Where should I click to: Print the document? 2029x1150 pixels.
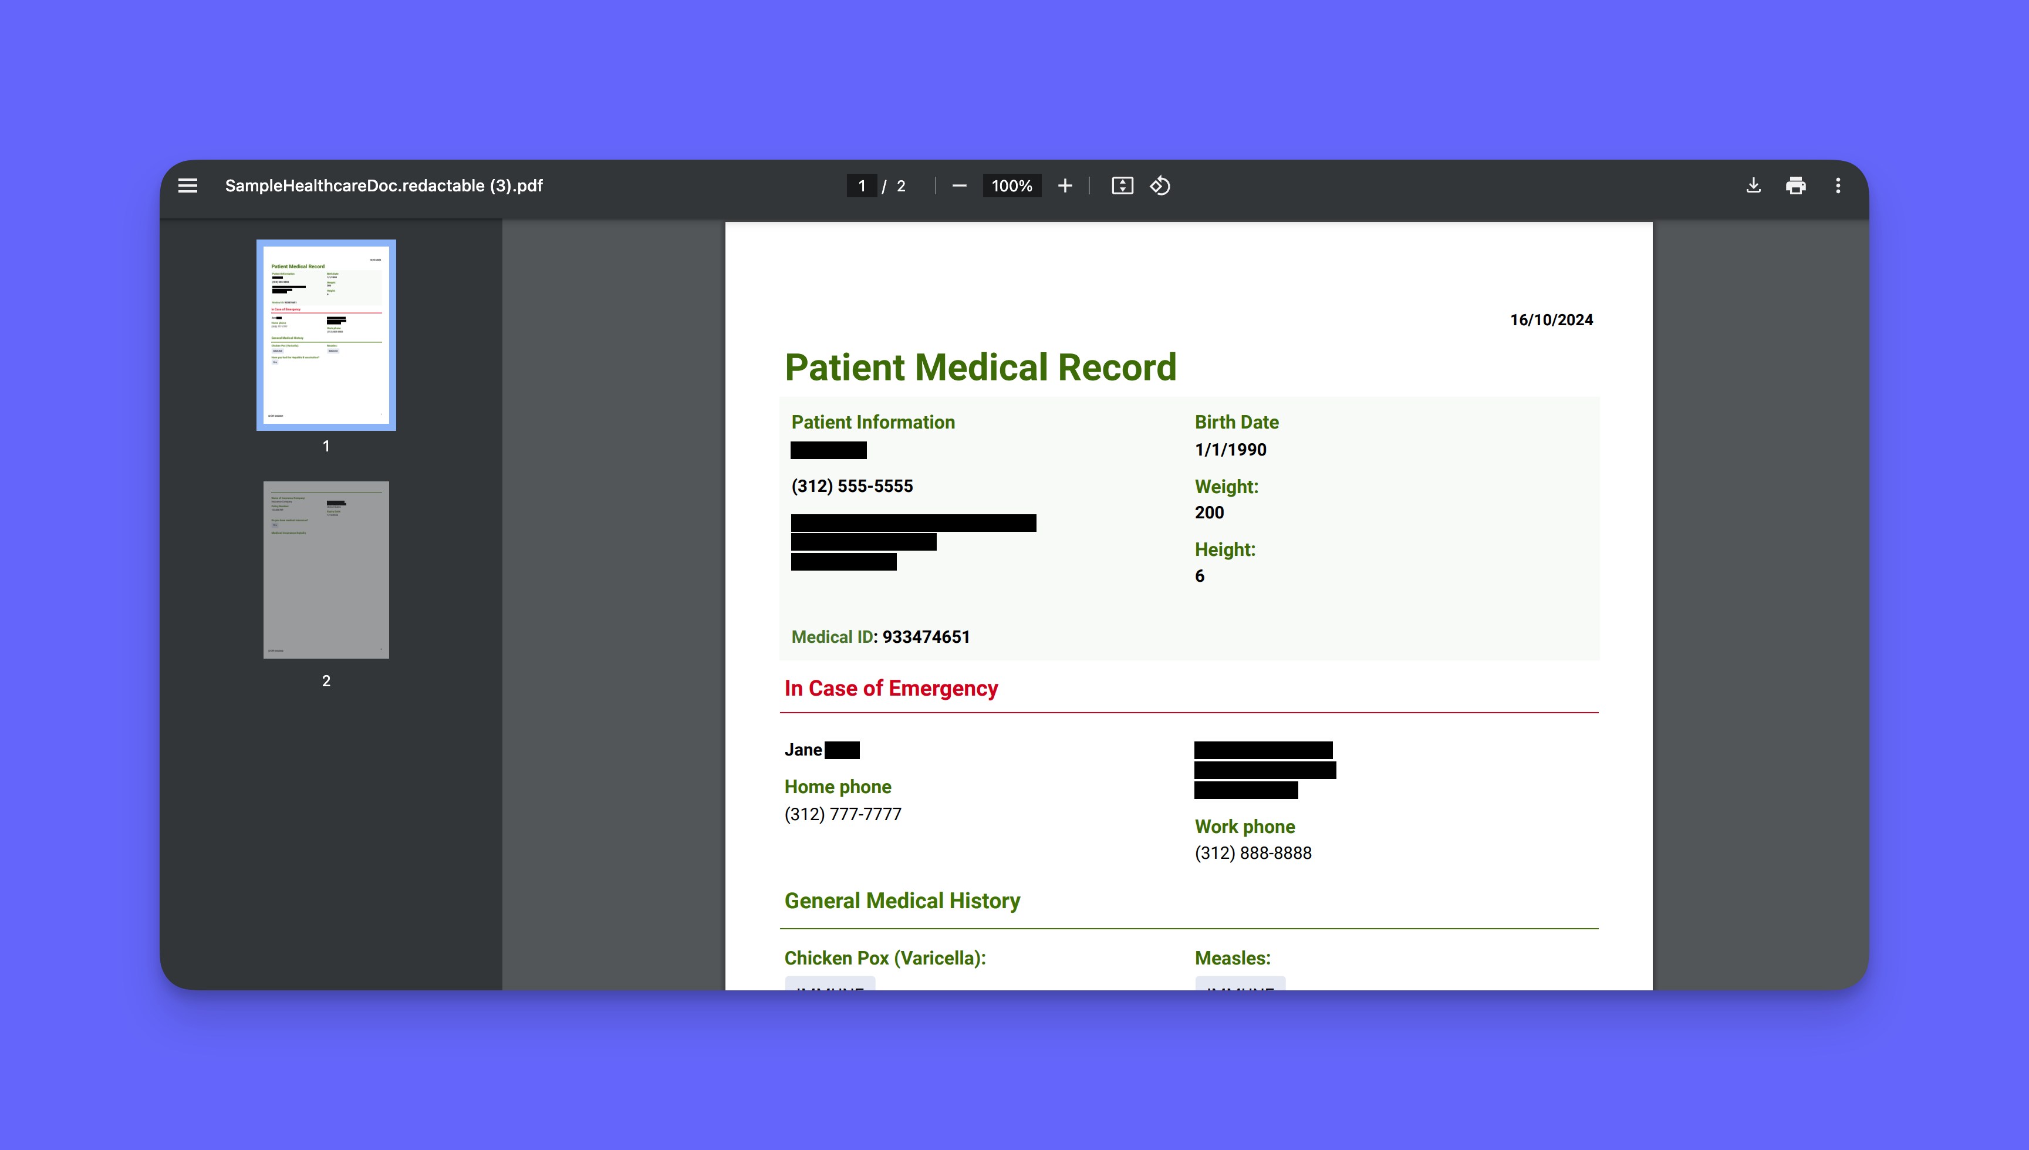pyautogui.click(x=1795, y=186)
